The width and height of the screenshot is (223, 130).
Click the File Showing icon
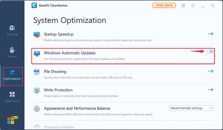37,72
